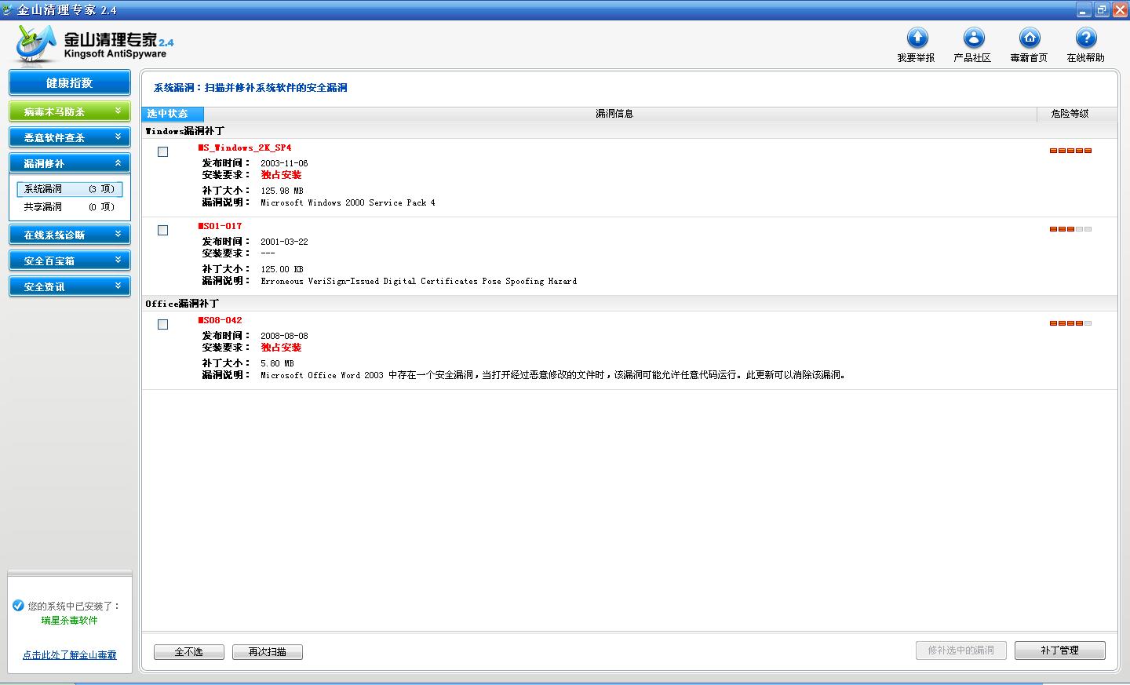Select 共享漏洞 (0 项) item
This screenshot has height=685, width=1130.
(70, 207)
